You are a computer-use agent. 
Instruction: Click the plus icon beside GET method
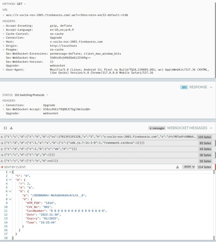(x=25, y=4)
